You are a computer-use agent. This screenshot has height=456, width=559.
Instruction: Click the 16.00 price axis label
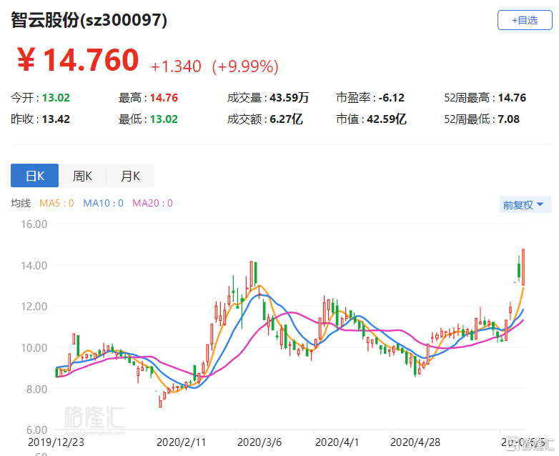coord(34,224)
